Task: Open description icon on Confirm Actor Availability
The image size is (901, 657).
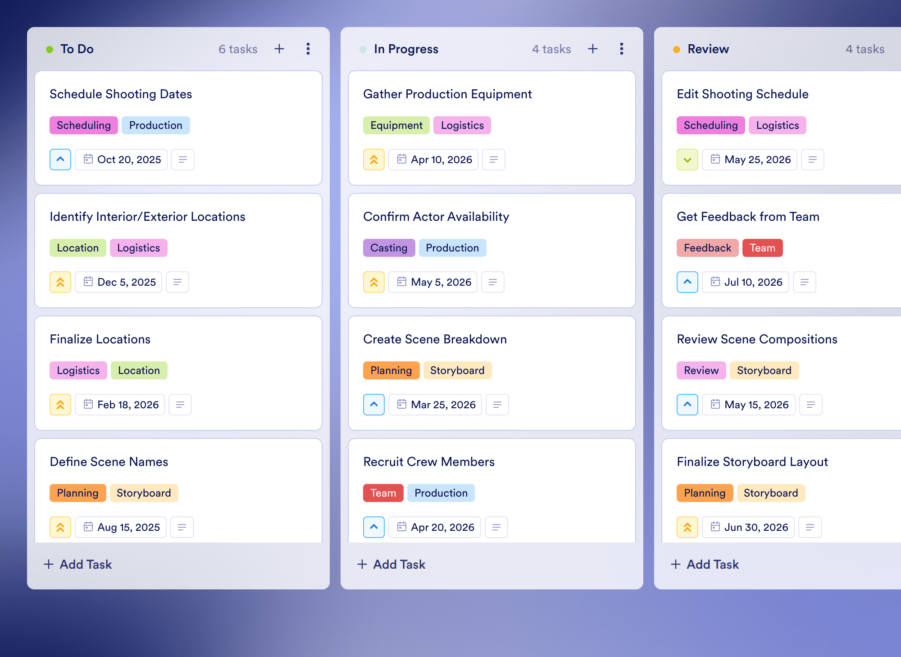Action: coord(493,282)
